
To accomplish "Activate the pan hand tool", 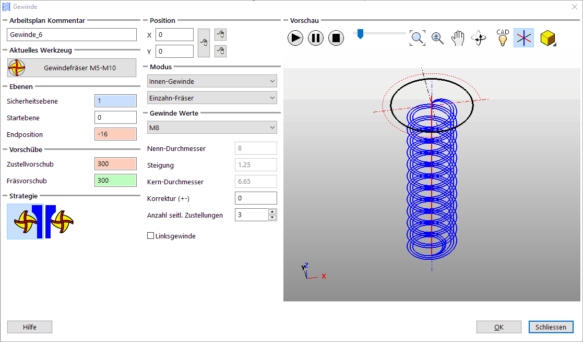I will (458, 38).
